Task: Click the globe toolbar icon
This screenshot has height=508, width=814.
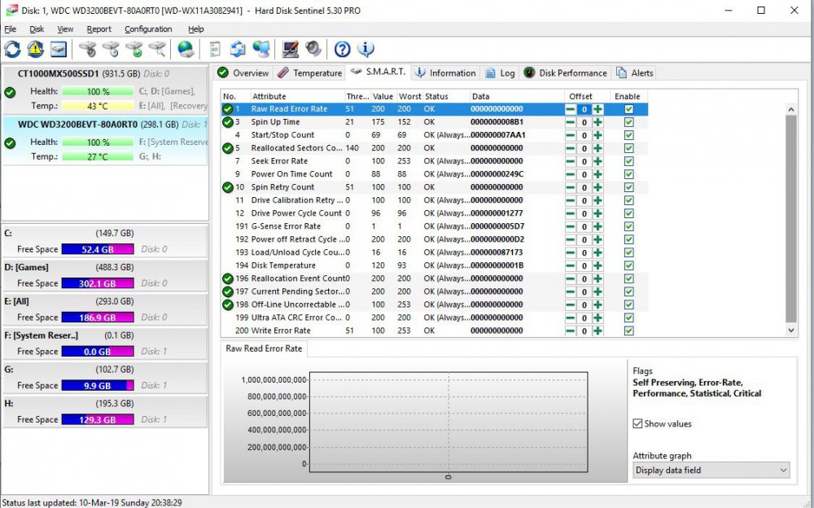Action: coord(186,50)
